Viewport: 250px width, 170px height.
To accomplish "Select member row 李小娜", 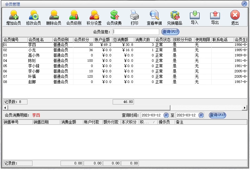I will pos(125,71).
